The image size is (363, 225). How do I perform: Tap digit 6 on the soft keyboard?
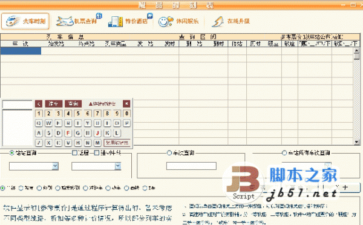(88, 114)
